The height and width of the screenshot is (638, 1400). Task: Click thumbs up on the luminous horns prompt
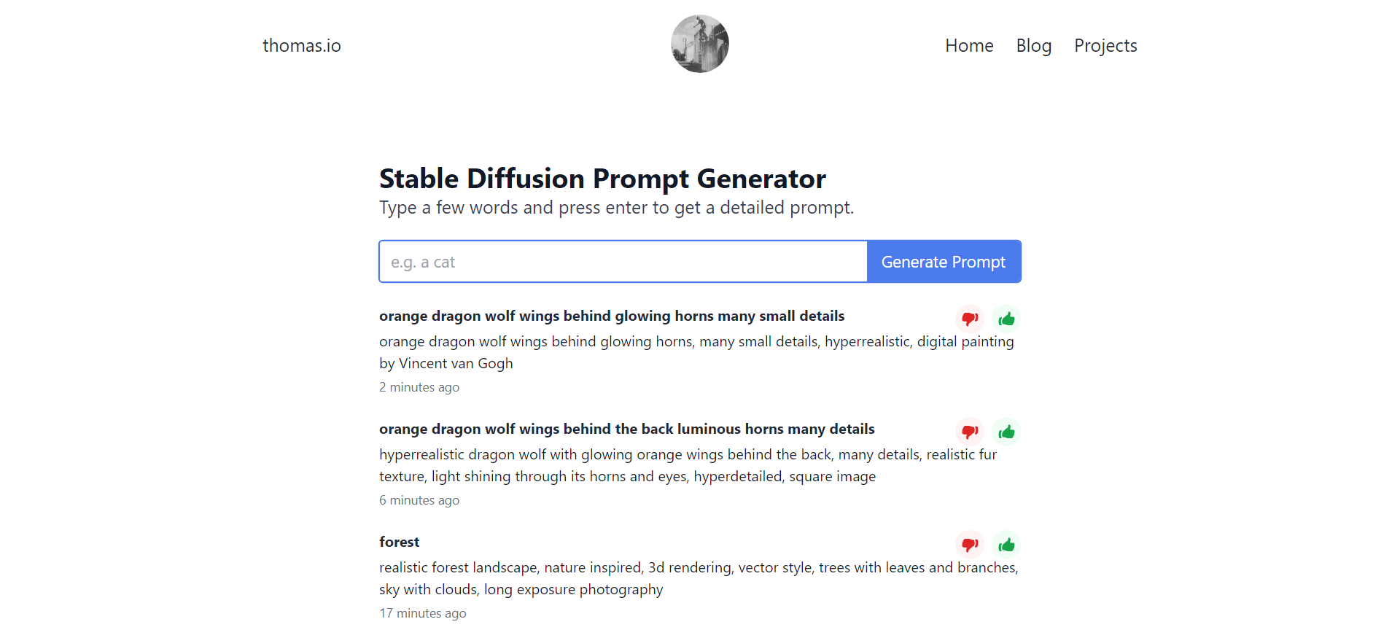tap(1006, 432)
